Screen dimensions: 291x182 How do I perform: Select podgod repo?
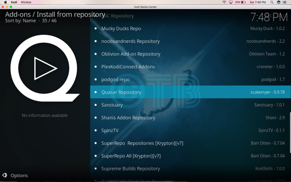(191, 80)
